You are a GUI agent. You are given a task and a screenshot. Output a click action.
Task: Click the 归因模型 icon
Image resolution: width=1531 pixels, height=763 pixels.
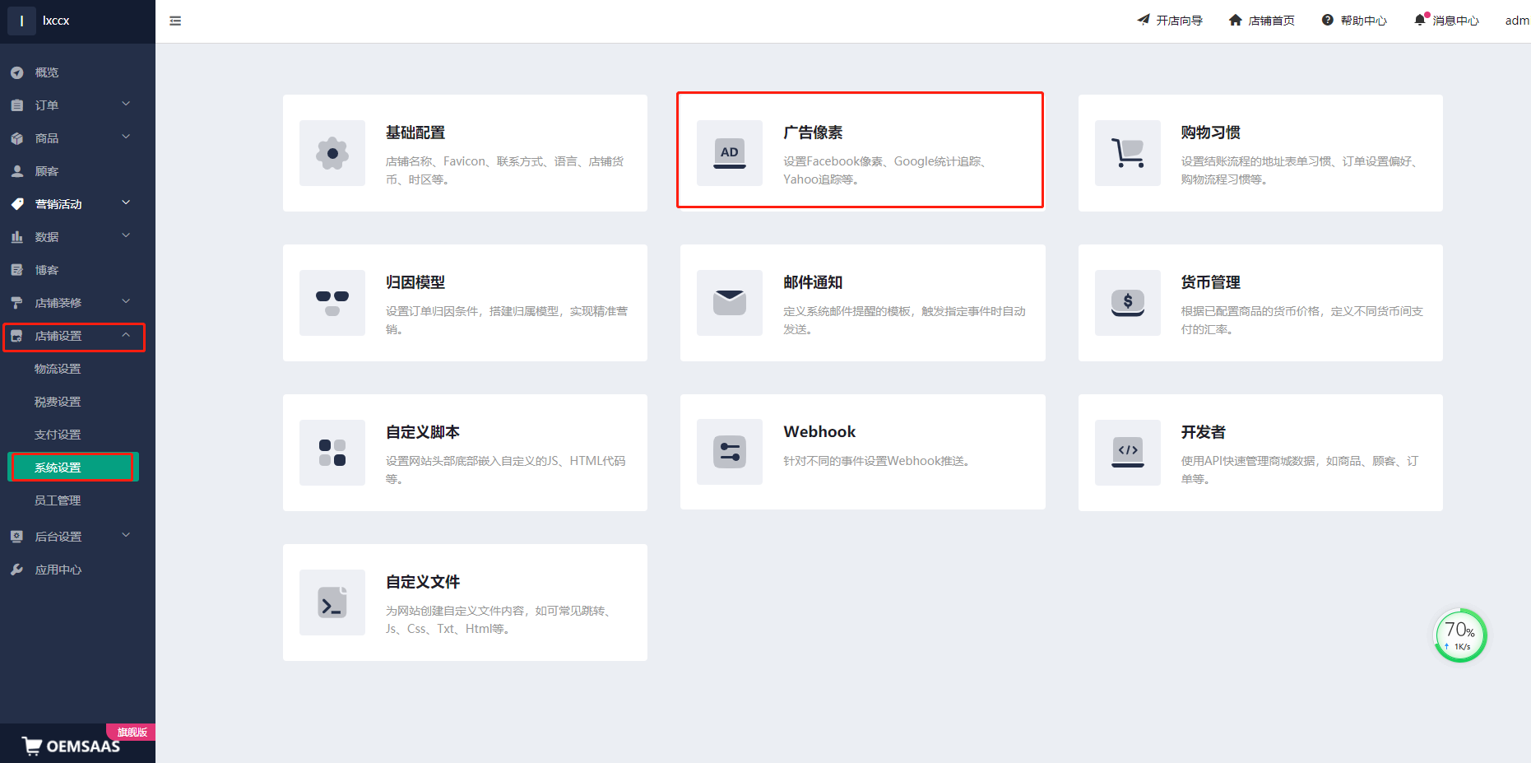(332, 303)
